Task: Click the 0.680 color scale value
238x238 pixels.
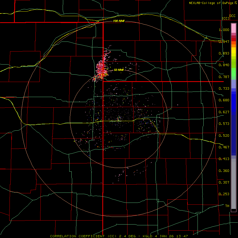Action: [x=224, y=100]
